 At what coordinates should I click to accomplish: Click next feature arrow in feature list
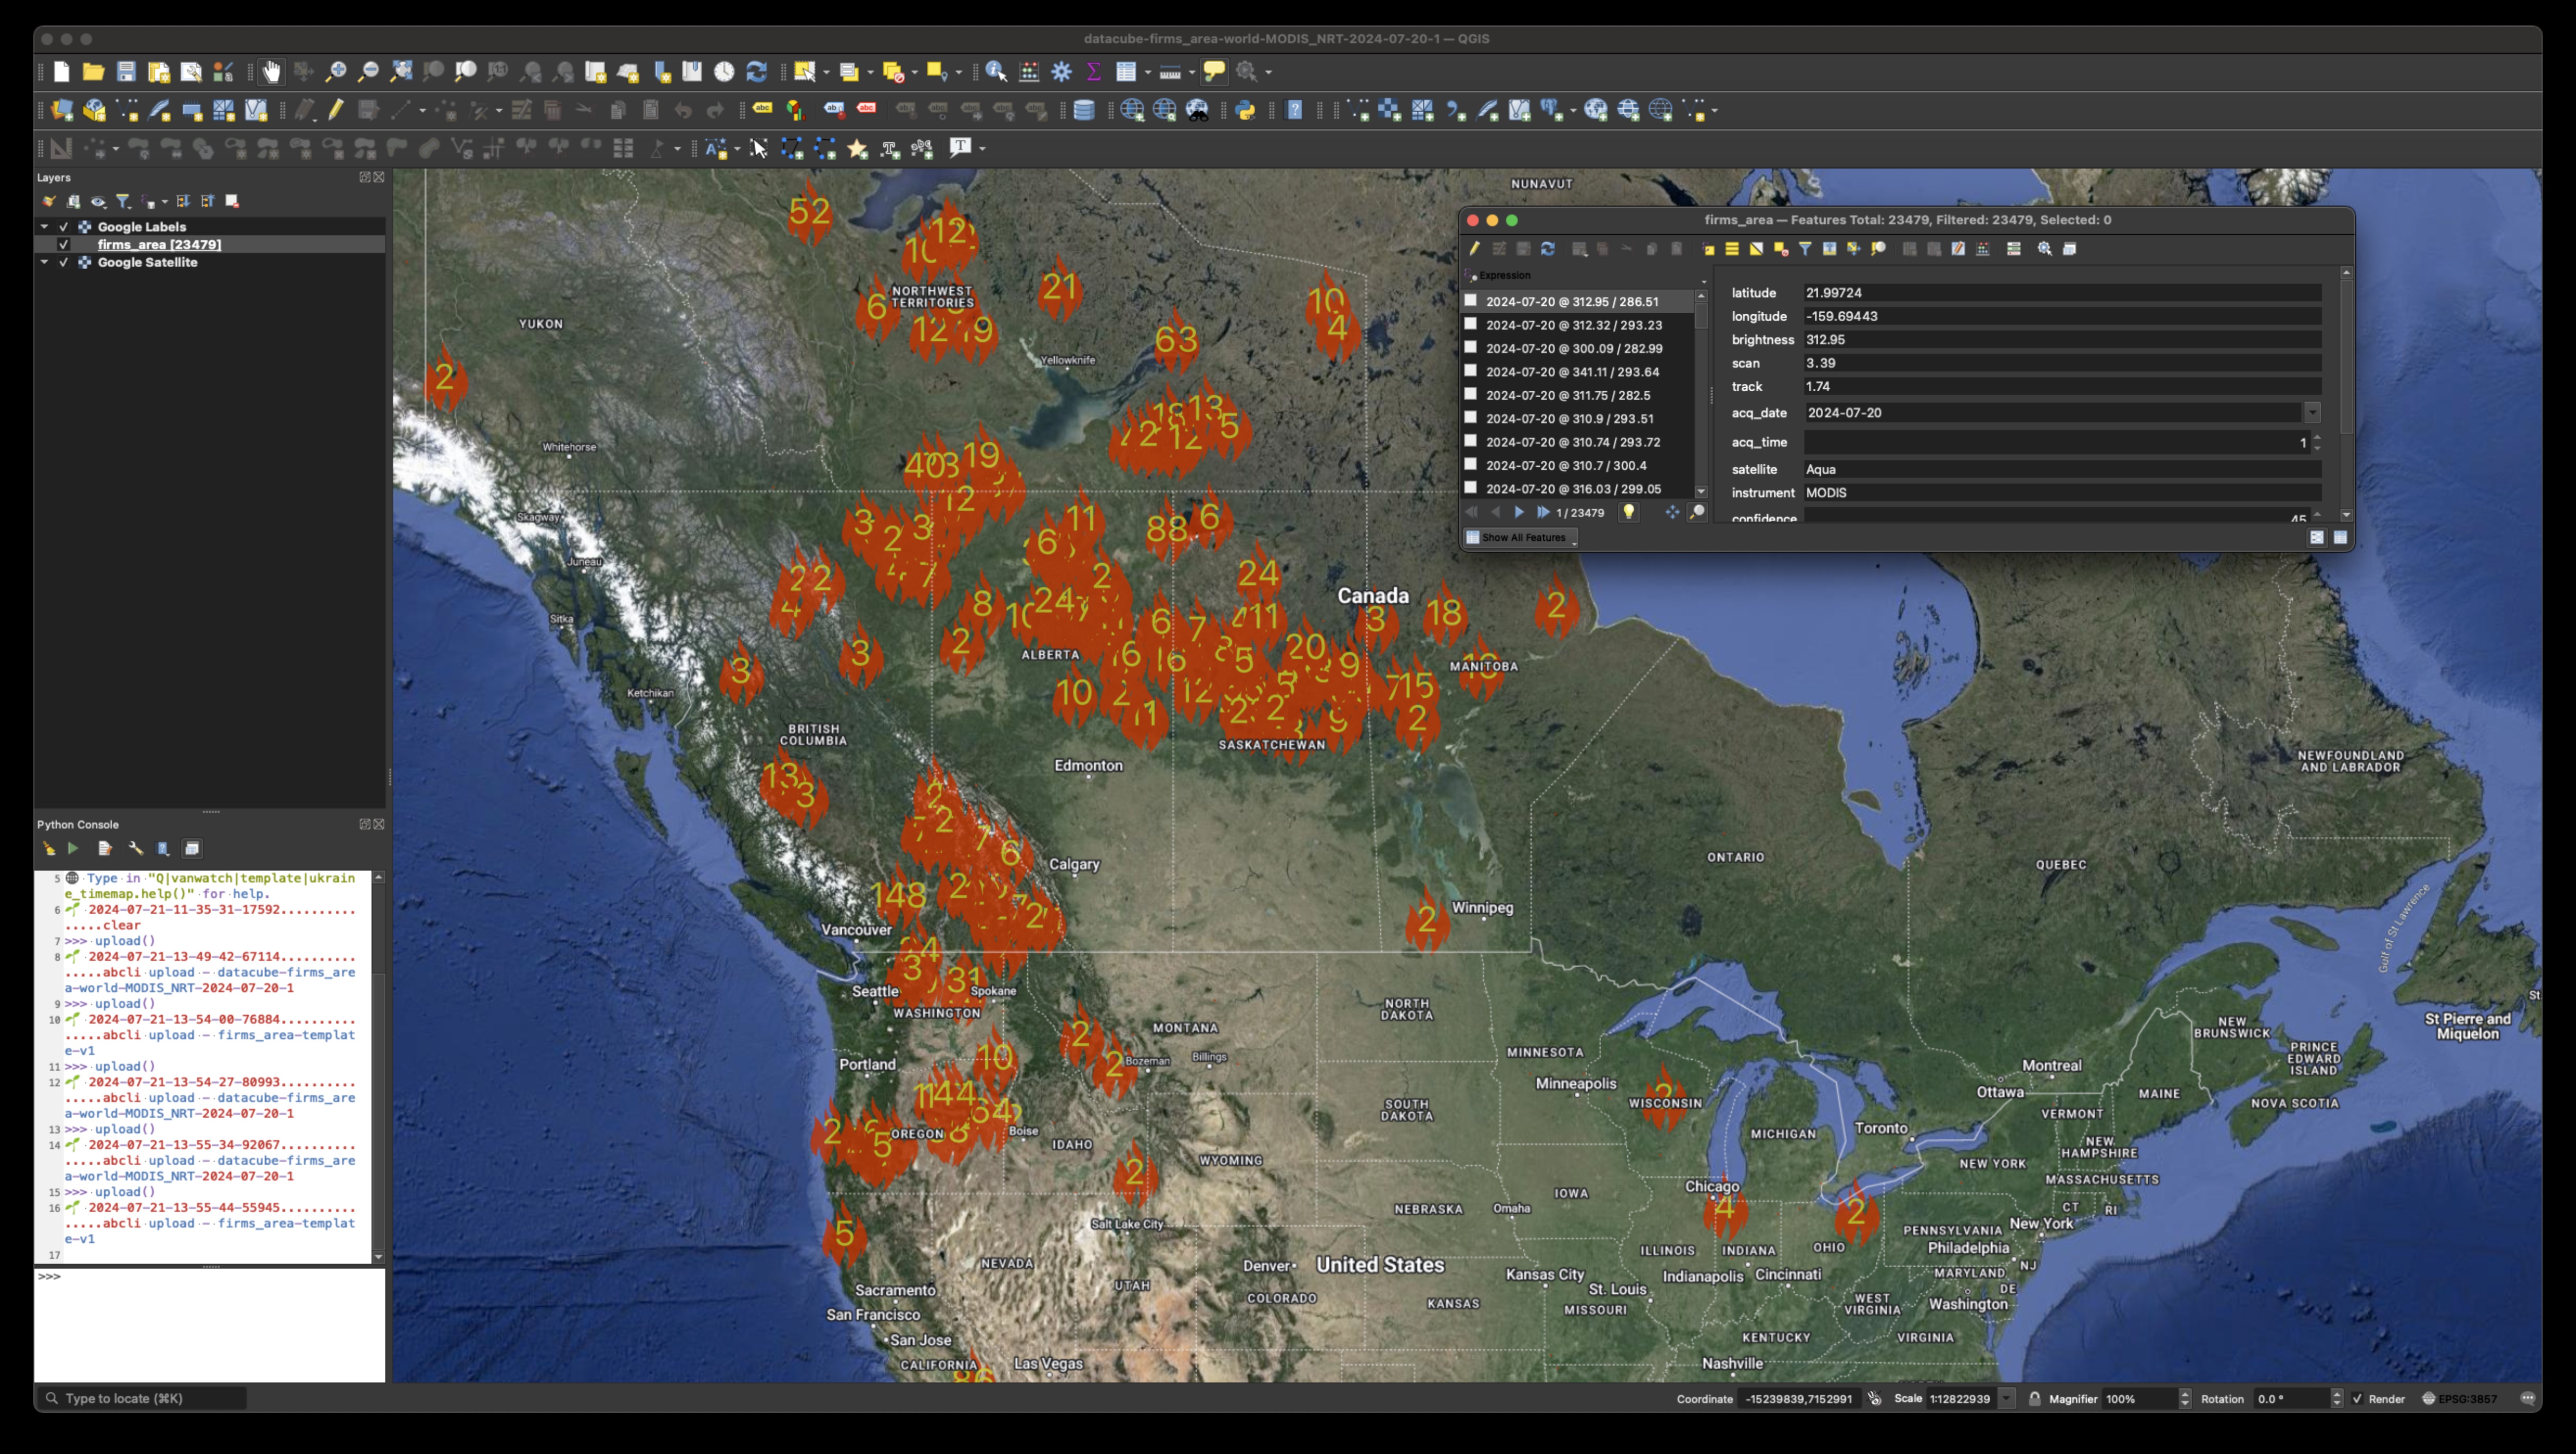point(1519,513)
